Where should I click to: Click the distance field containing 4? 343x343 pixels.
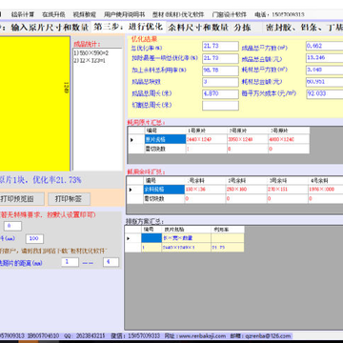(x=111, y=262)
